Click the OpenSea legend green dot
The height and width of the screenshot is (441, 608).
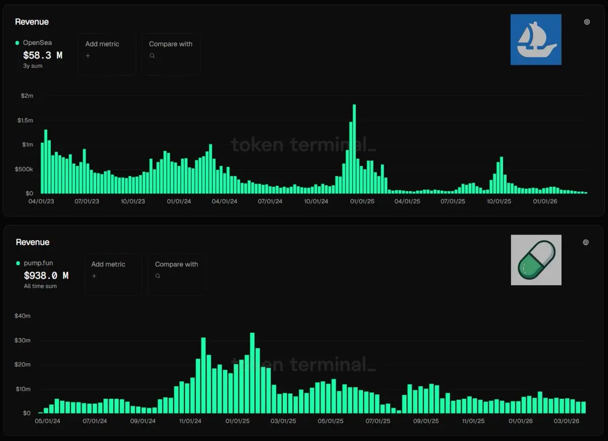coord(18,43)
